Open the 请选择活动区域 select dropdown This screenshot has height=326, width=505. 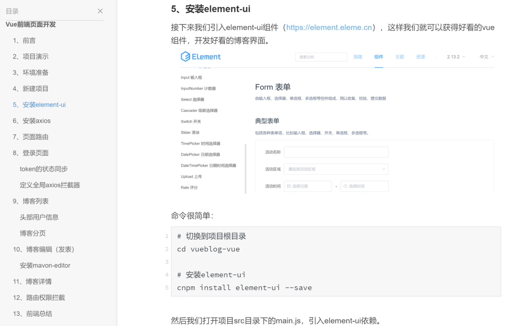pos(336,169)
